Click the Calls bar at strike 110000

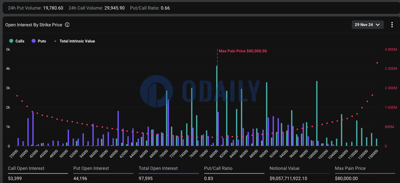(x=357, y=133)
